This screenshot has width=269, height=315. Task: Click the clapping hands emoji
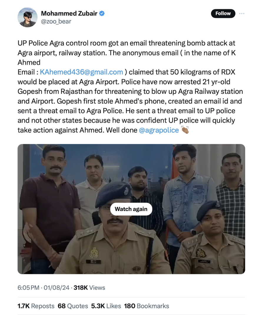(x=185, y=130)
